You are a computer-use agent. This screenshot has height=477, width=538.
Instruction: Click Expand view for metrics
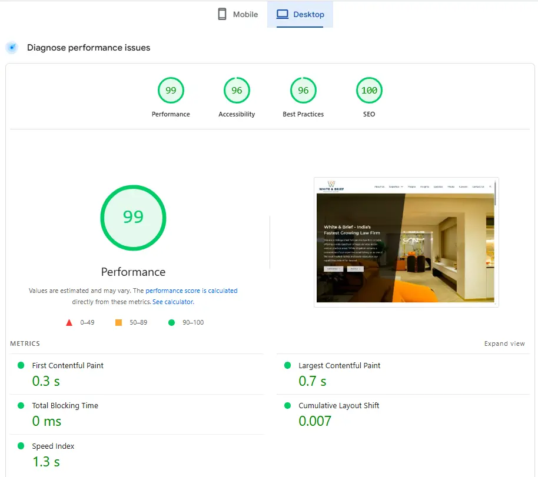pyautogui.click(x=504, y=343)
